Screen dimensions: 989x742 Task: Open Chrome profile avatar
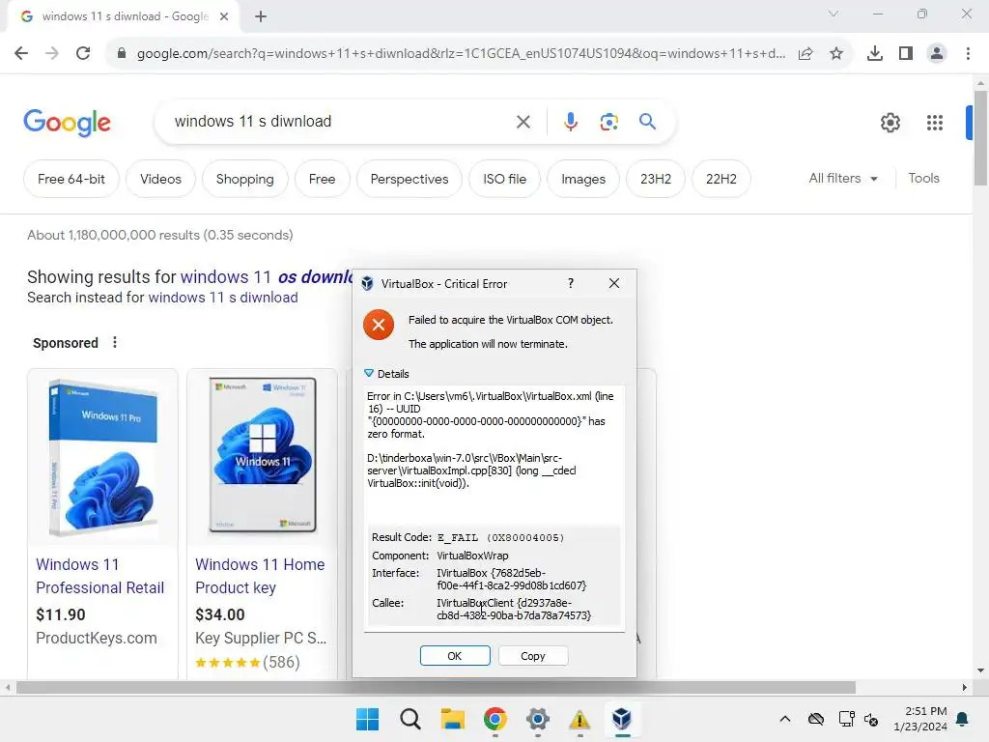(937, 54)
